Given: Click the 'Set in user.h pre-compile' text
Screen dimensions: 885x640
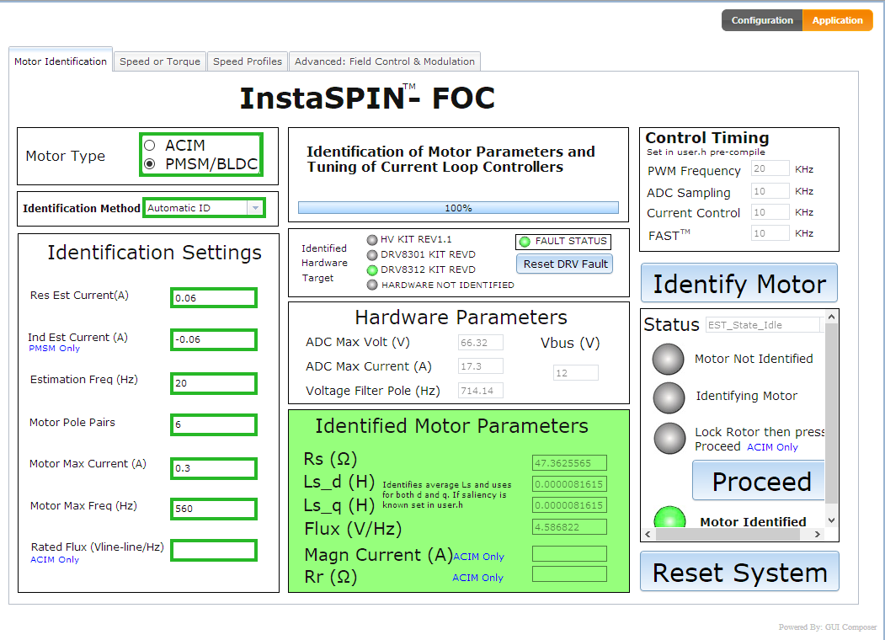Looking at the screenshot, I should coord(706,152).
